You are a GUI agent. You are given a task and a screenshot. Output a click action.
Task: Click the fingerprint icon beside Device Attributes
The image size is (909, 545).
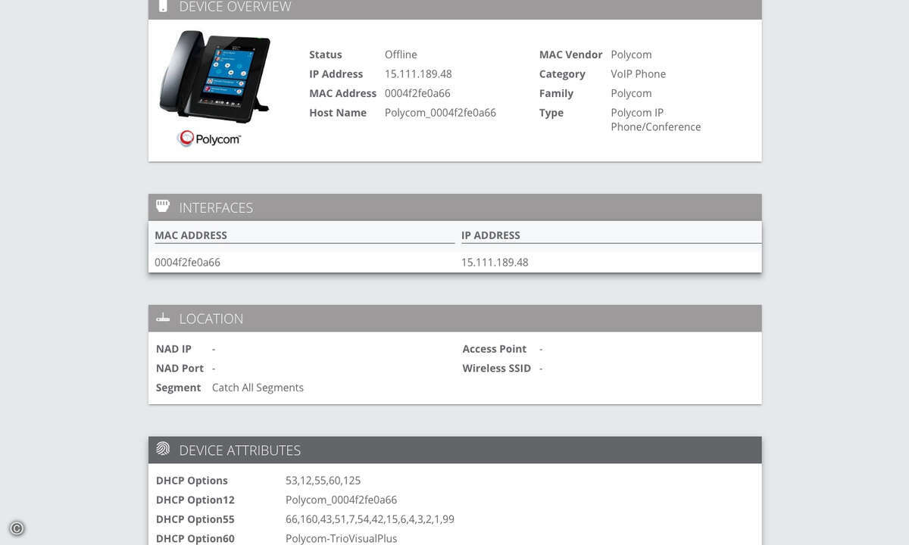(x=163, y=449)
